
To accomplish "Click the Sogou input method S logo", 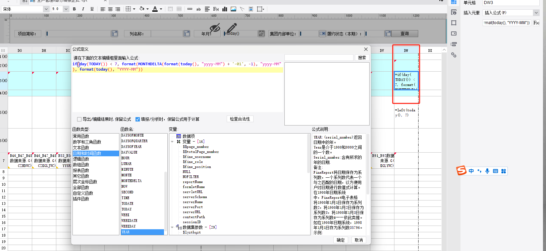I will pyautogui.click(x=461, y=170).
